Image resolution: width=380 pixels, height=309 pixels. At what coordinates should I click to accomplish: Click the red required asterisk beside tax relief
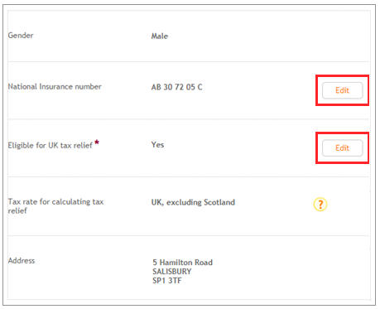click(97, 142)
